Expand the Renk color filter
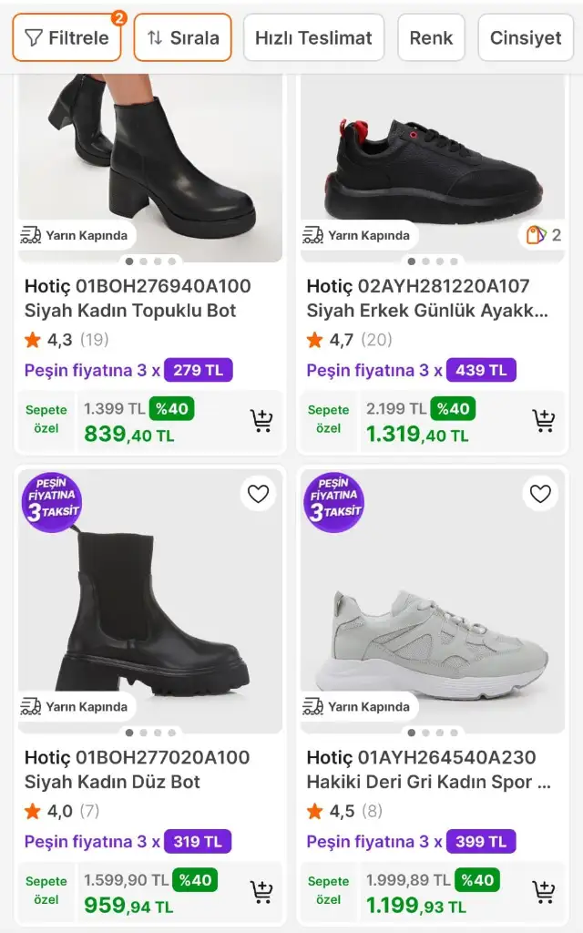 431,37
